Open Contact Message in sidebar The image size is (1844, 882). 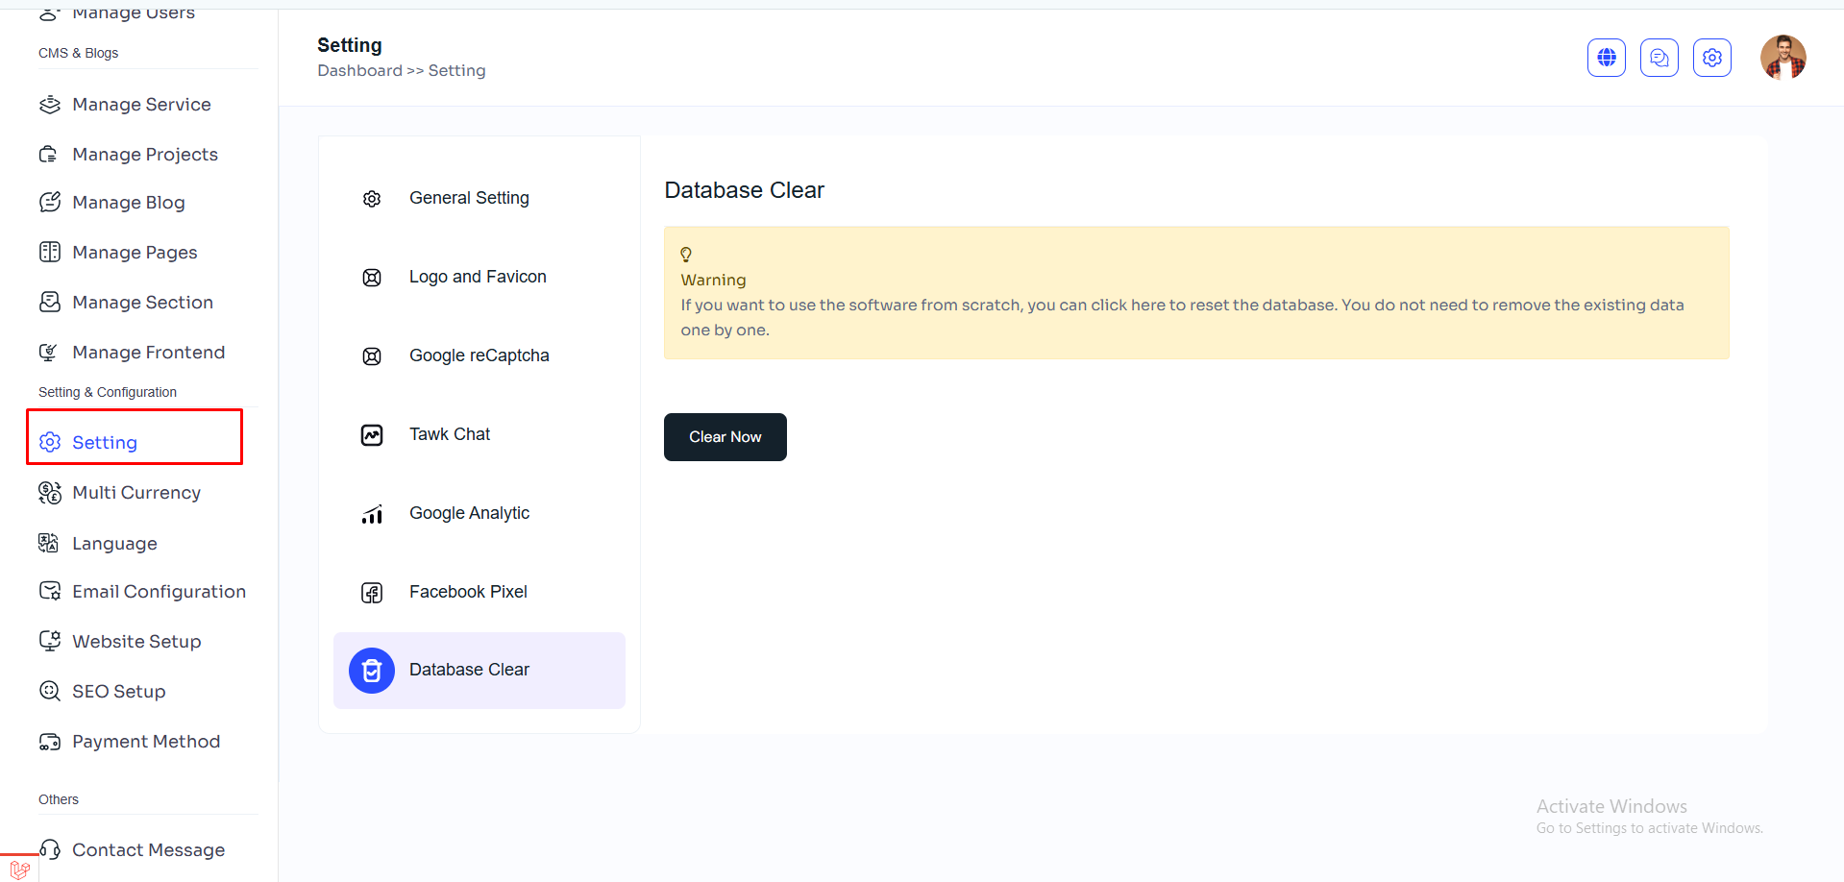pos(148,850)
